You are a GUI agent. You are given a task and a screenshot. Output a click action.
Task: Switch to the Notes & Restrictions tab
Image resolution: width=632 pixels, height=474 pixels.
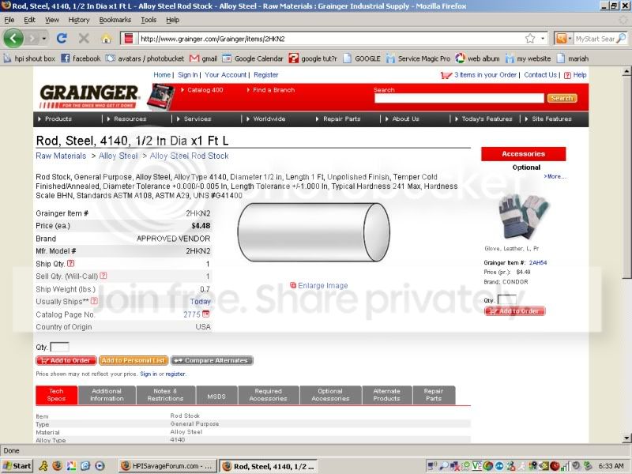click(166, 395)
